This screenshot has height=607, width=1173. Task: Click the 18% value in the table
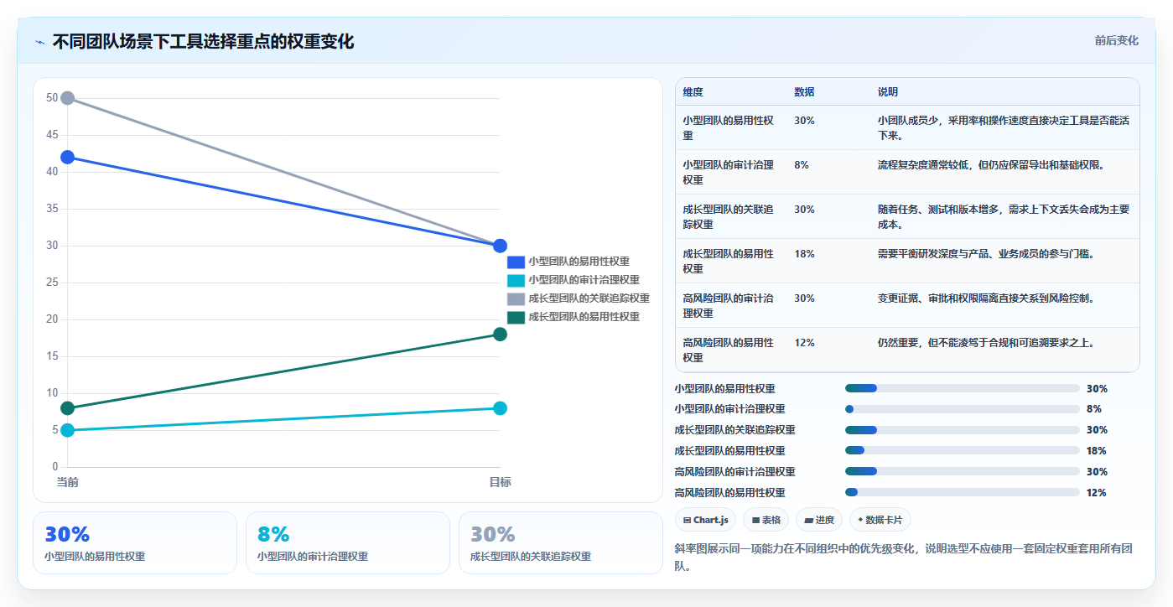(x=804, y=253)
